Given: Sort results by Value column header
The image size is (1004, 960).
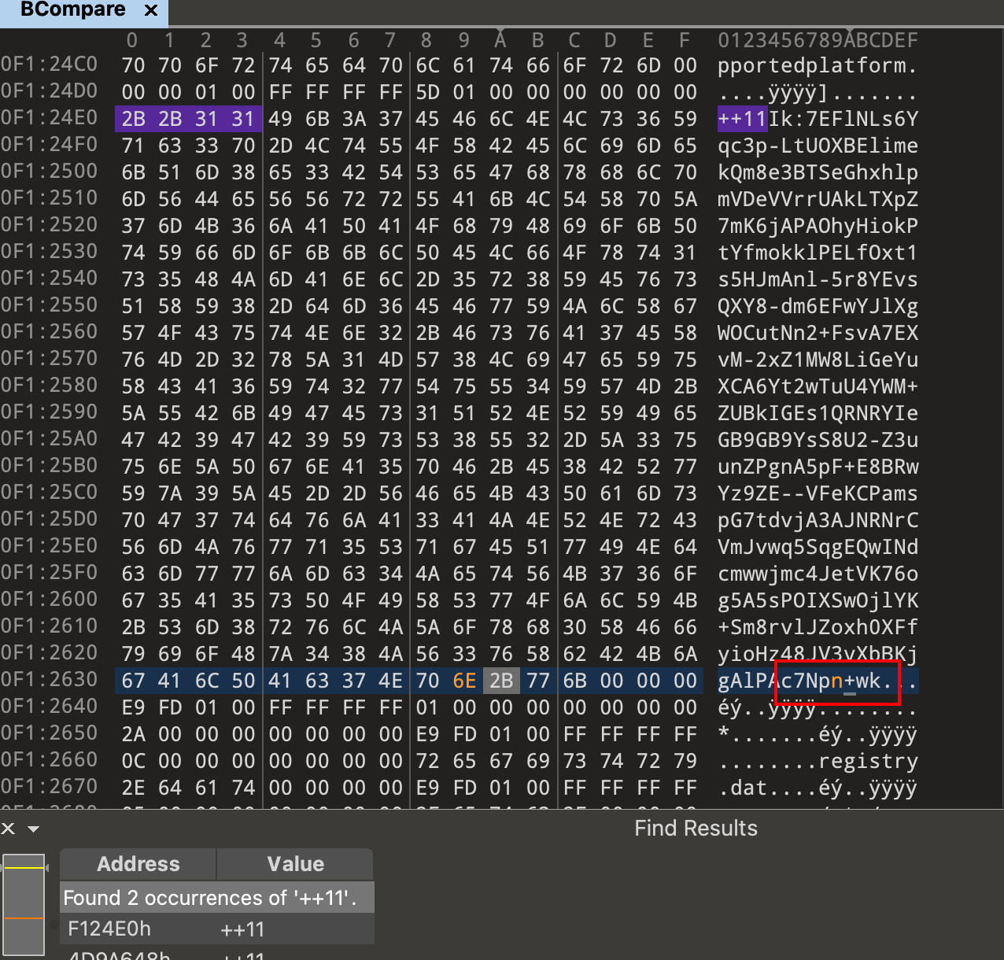Looking at the screenshot, I should 295,864.
